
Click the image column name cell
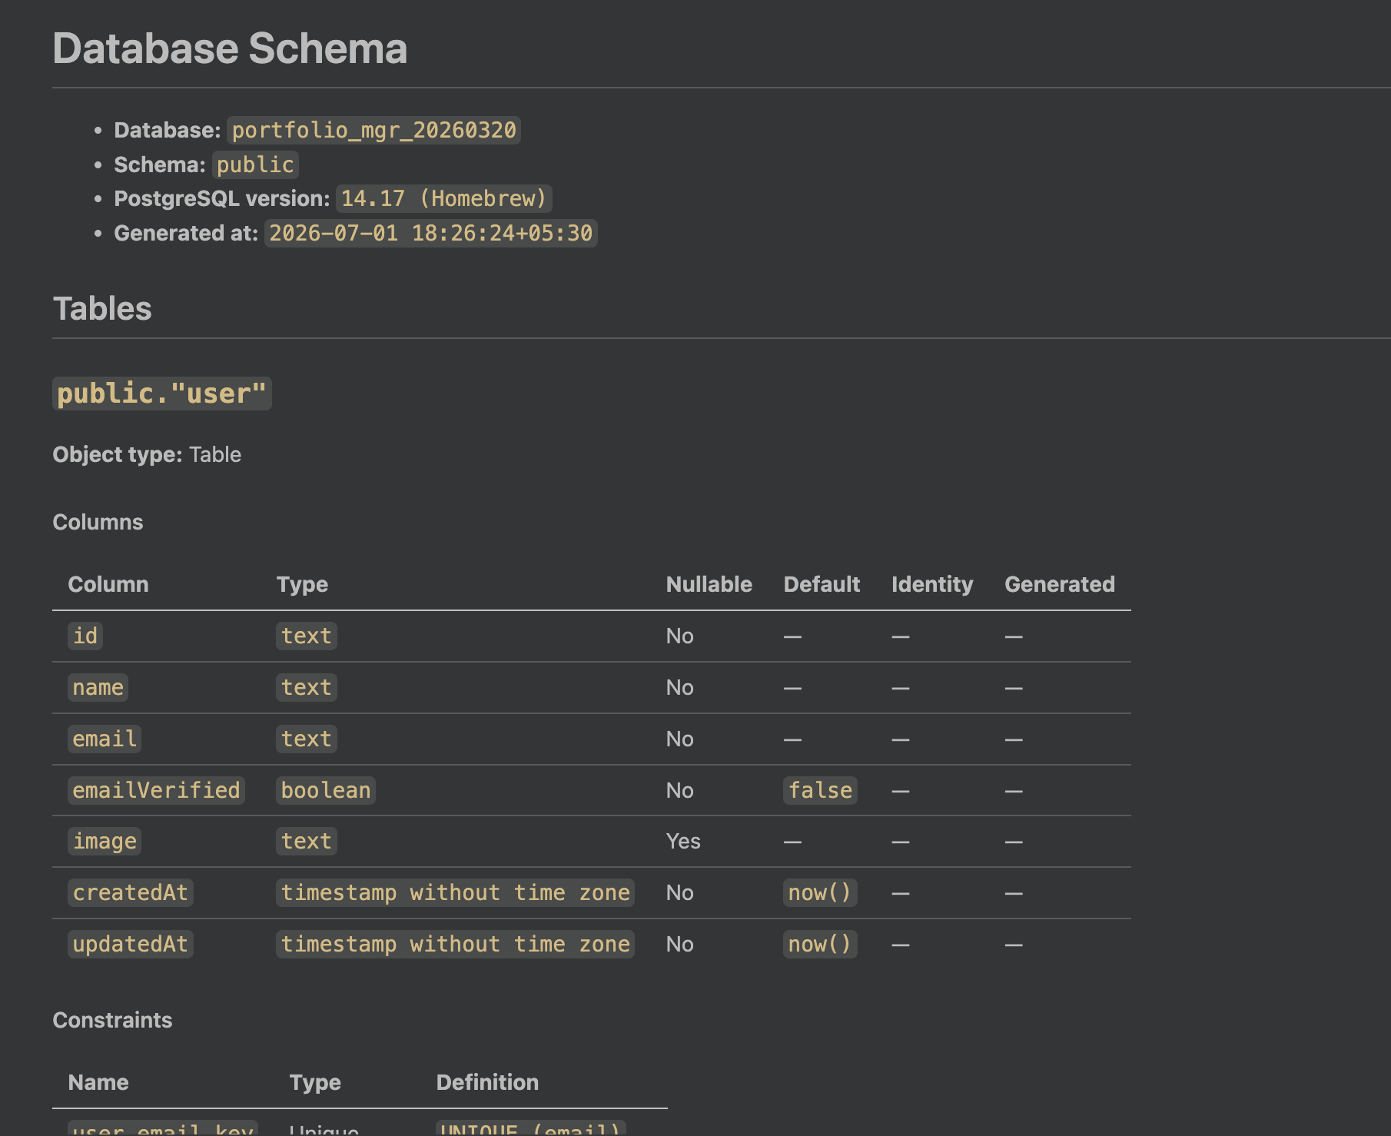click(x=105, y=841)
